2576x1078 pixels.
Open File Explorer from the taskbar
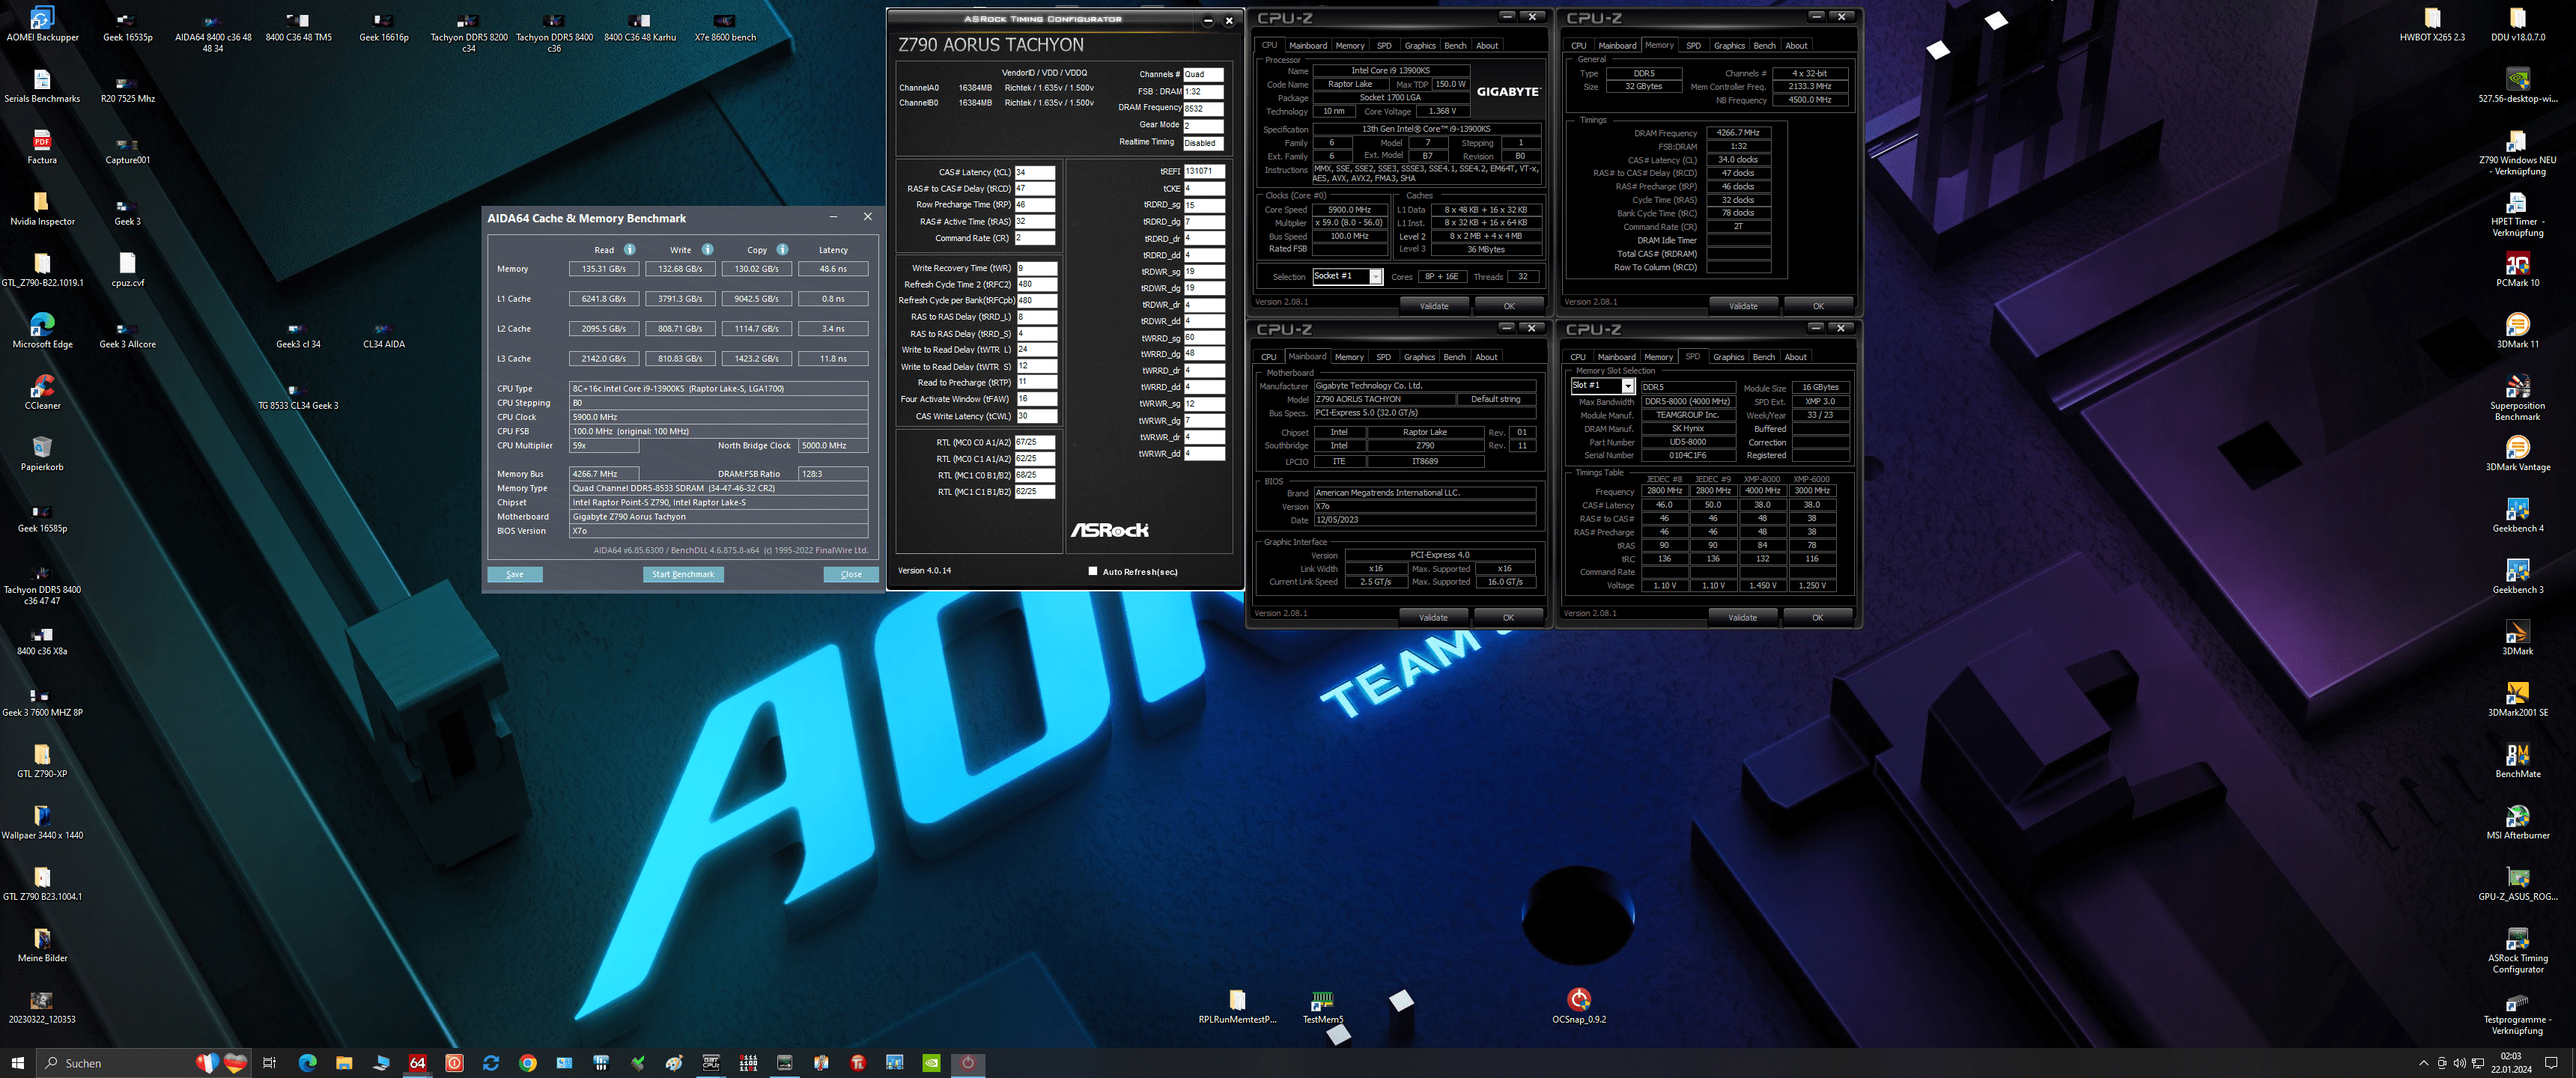(x=344, y=1063)
